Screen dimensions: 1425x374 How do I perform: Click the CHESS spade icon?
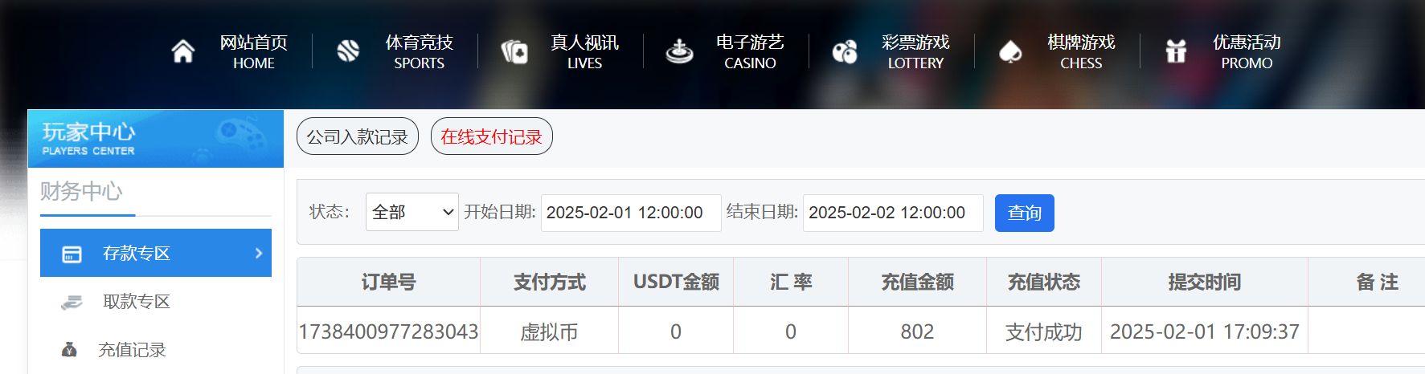1010,52
